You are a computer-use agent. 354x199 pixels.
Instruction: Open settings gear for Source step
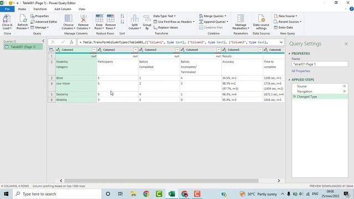point(344,86)
